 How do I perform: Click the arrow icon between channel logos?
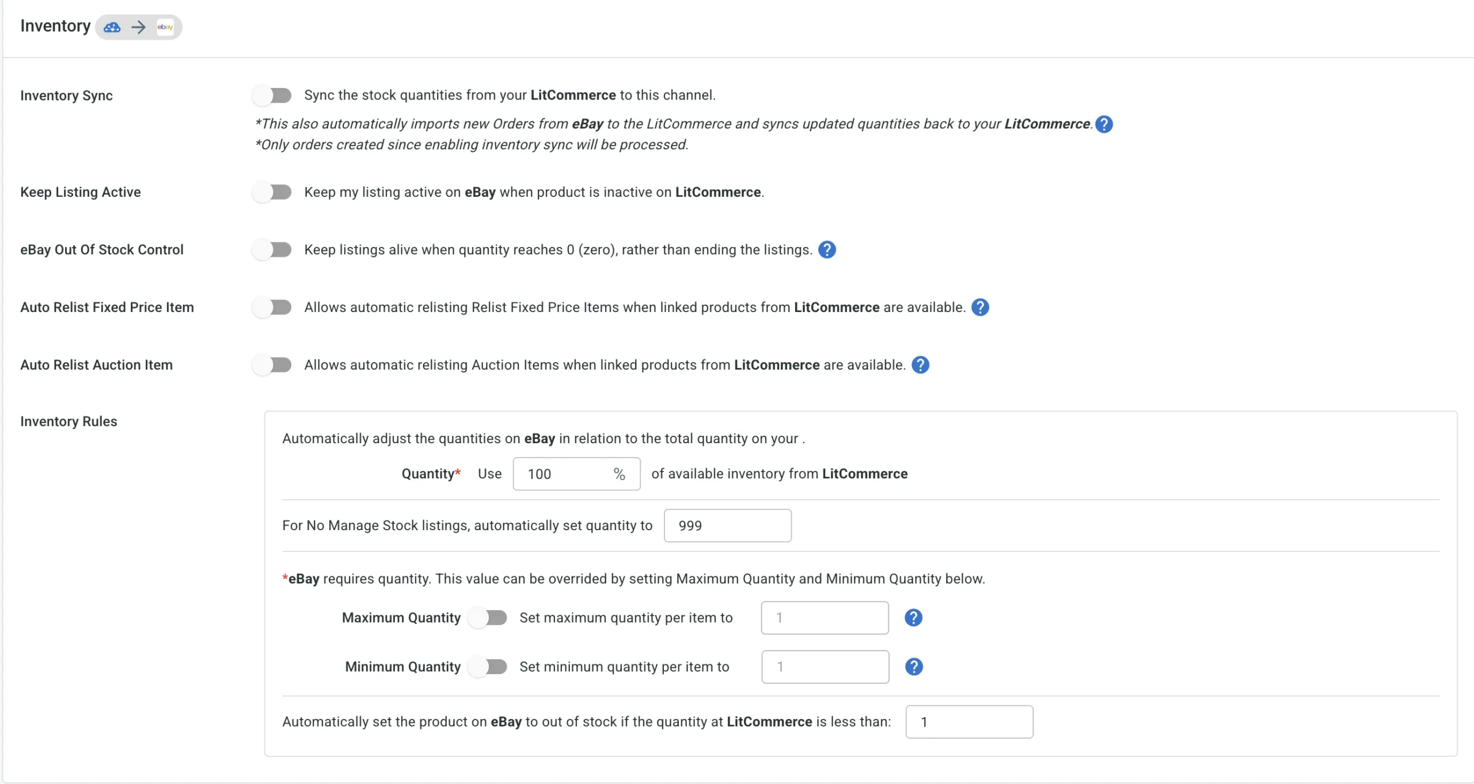pyautogui.click(x=138, y=27)
